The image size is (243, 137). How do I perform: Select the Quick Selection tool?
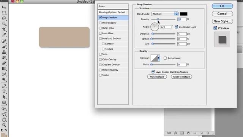click(4, 24)
